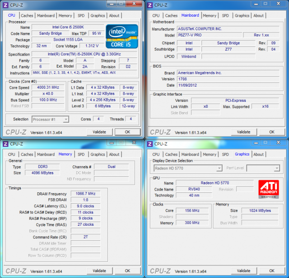
Task: Click Validate in the CPU window
Action: click(x=99, y=132)
